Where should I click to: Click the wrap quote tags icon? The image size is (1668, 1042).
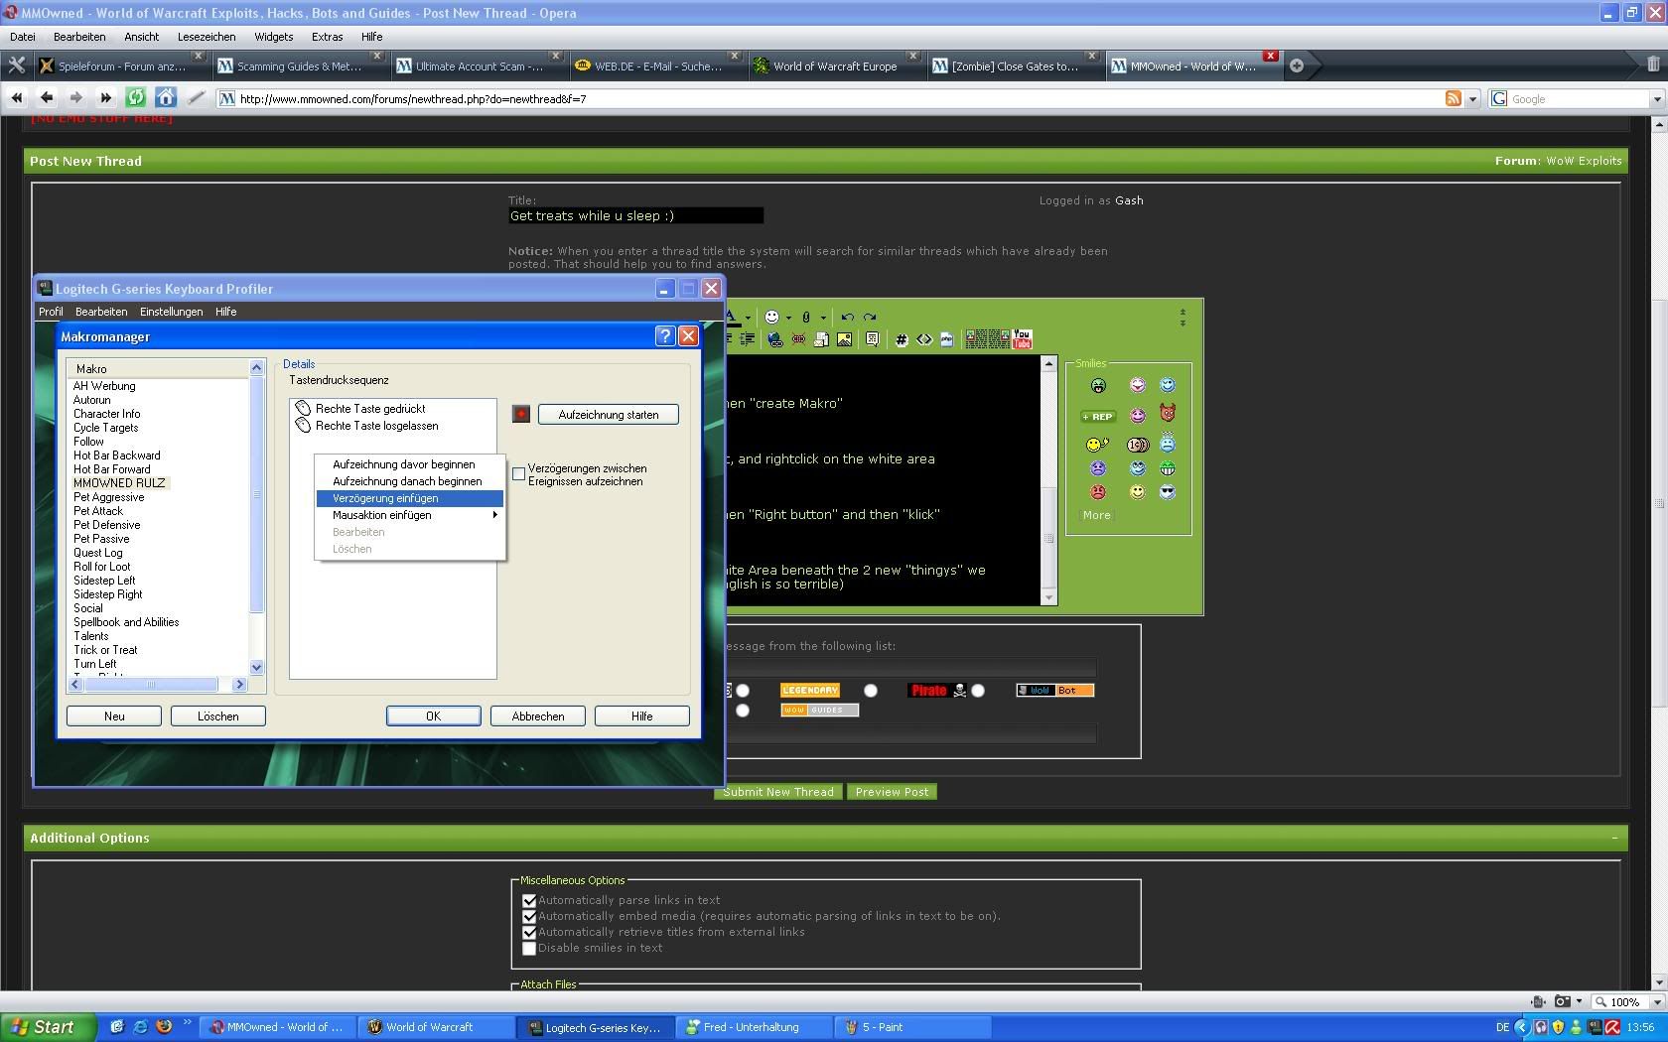[872, 339]
